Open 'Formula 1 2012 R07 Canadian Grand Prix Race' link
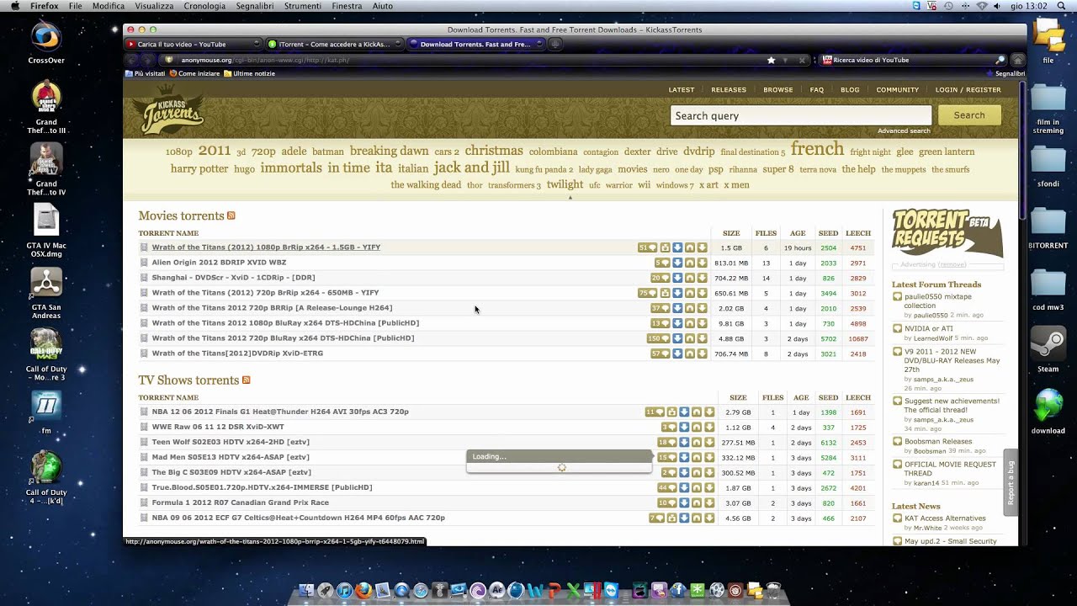Screen dimensions: 1077x606 (x=240, y=502)
